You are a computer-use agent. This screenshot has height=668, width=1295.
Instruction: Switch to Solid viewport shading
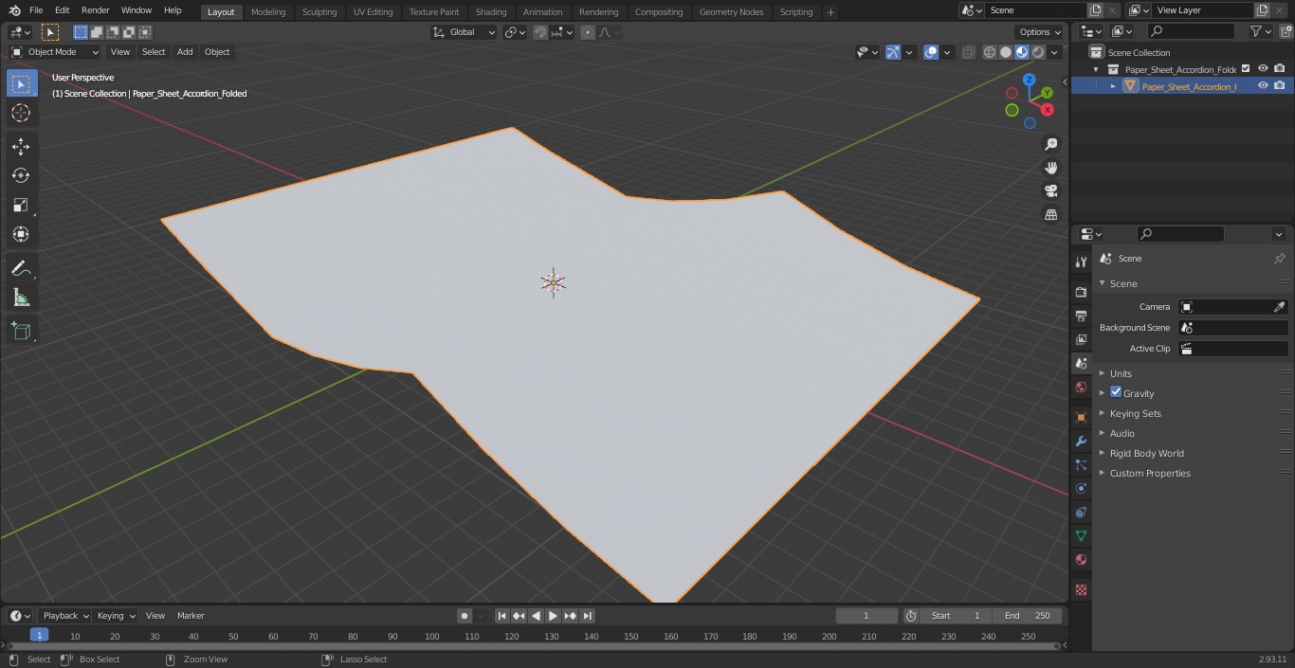[x=1006, y=52]
